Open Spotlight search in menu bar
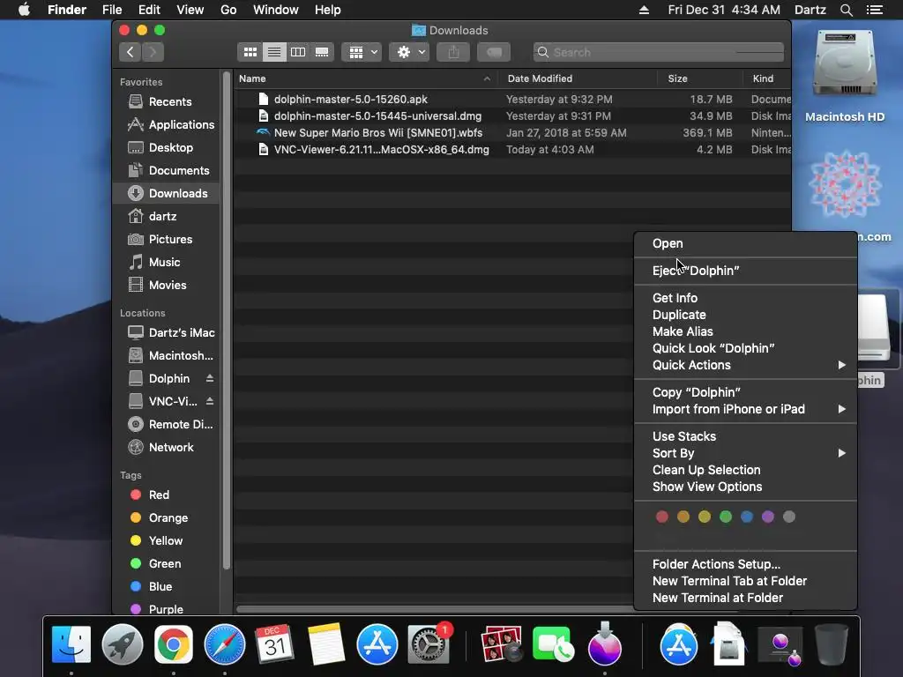 (x=846, y=10)
